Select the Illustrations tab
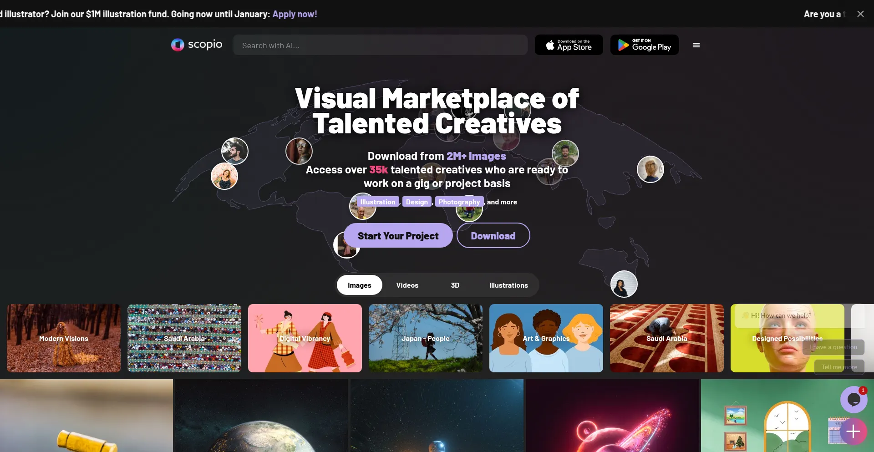Viewport: 874px width, 452px height. 508,285
